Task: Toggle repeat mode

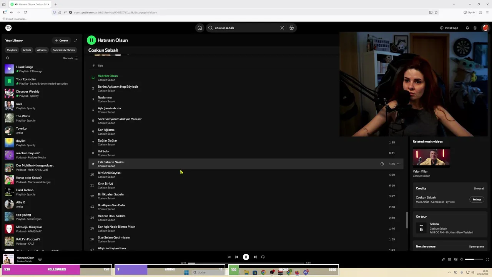Action: (x=263, y=257)
